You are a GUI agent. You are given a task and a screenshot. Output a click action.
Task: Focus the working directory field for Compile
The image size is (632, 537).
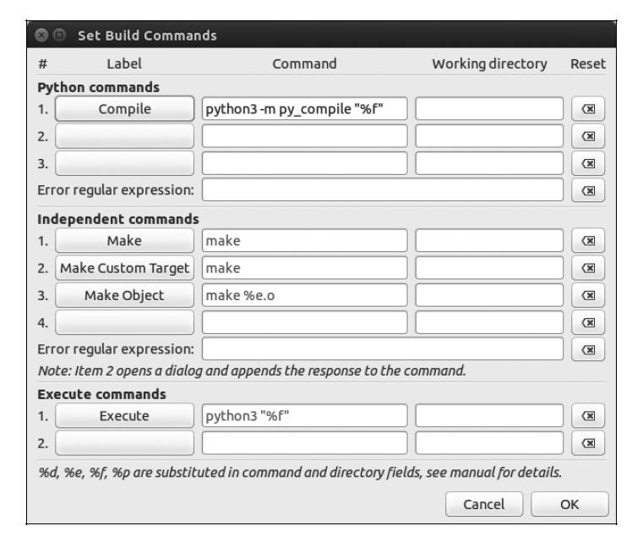point(489,109)
